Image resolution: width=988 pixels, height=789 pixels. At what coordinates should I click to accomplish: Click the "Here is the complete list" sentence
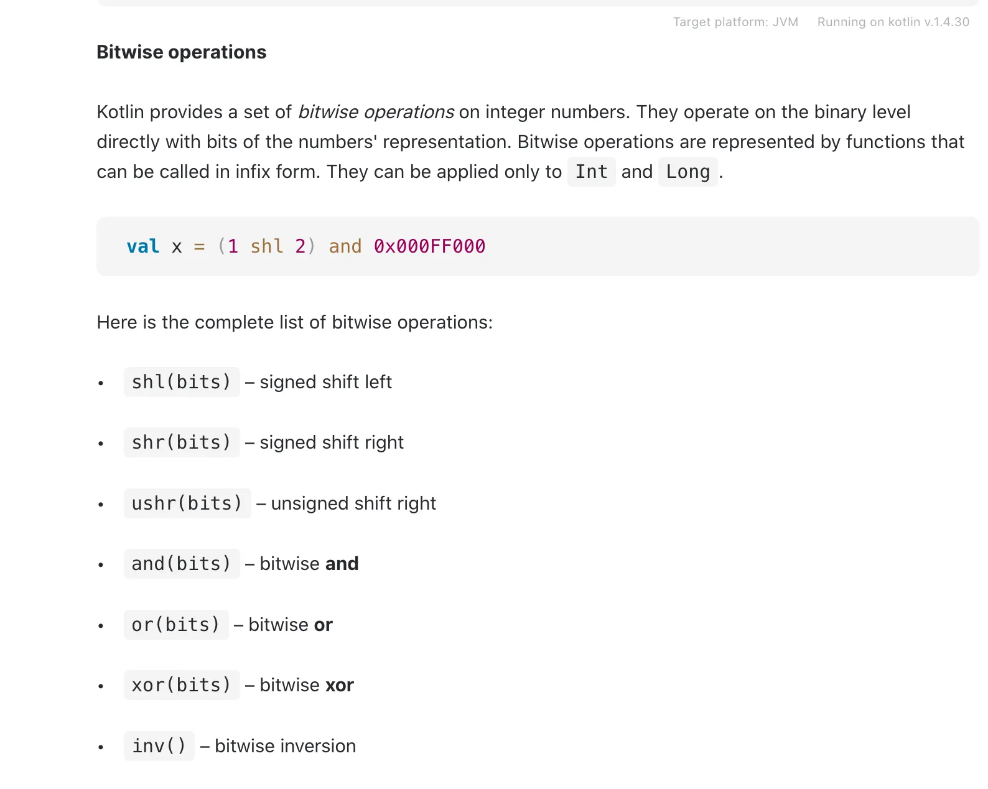point(294,322)
